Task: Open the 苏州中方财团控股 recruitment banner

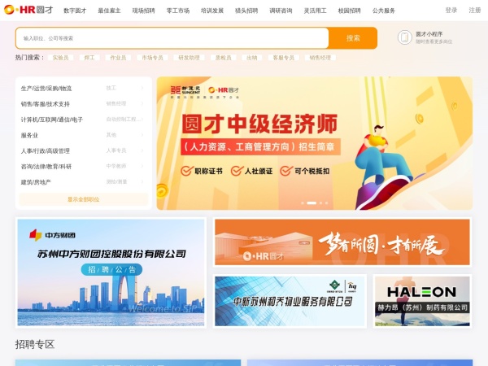Action: [111, 272]
